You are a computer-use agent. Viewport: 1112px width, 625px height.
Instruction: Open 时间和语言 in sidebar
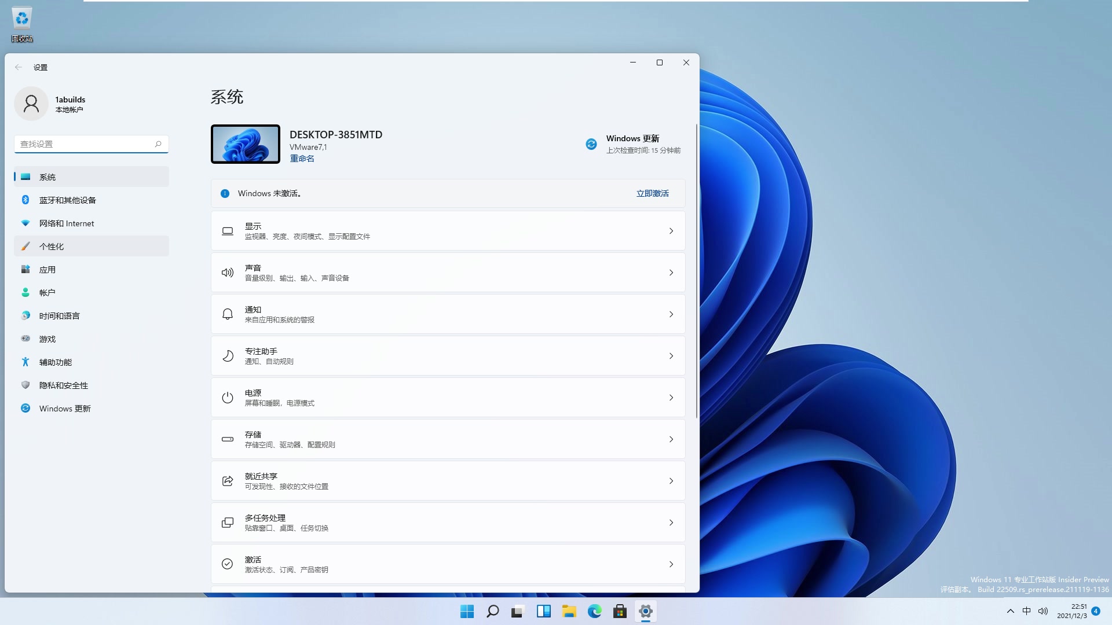click(x=92, y=316)
